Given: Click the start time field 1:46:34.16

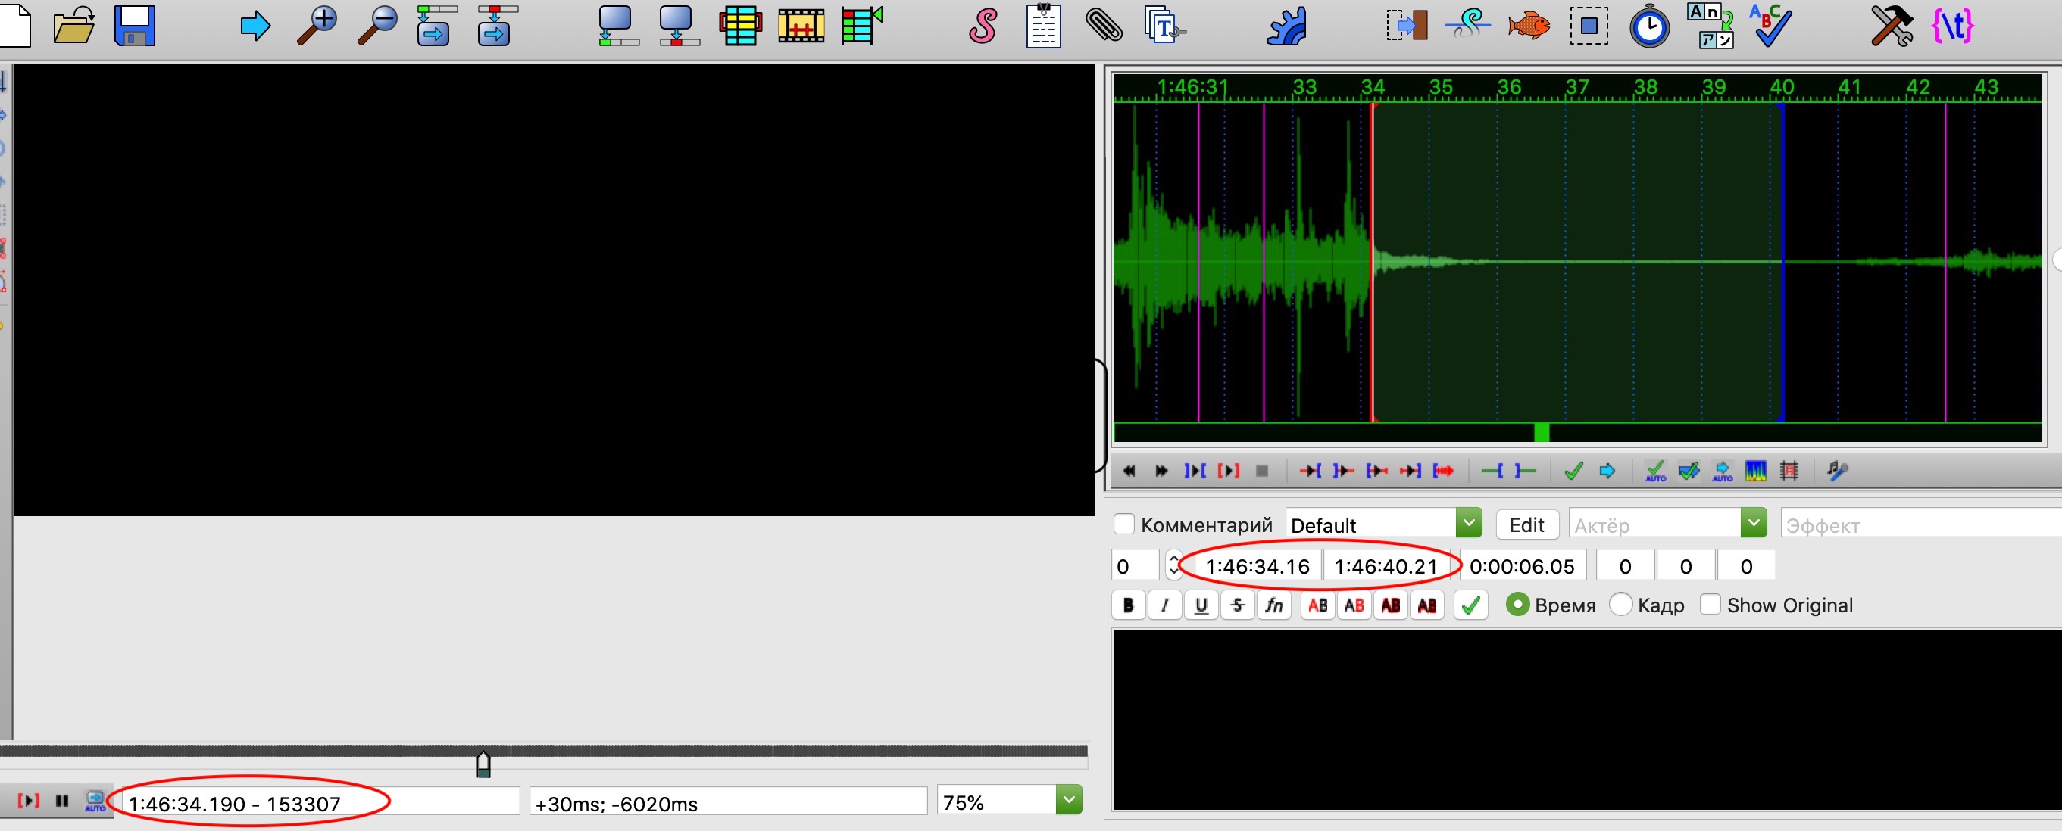Looking at the screenshot, I should [x=1257, y=566].
